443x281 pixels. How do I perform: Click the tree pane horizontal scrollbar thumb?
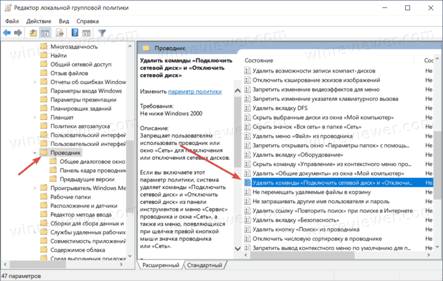38,265
